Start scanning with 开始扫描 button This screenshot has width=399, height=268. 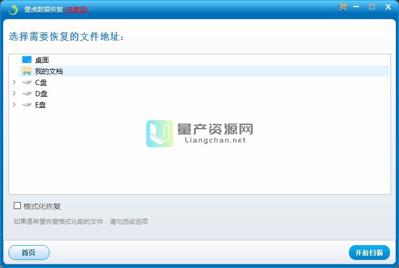369,253
